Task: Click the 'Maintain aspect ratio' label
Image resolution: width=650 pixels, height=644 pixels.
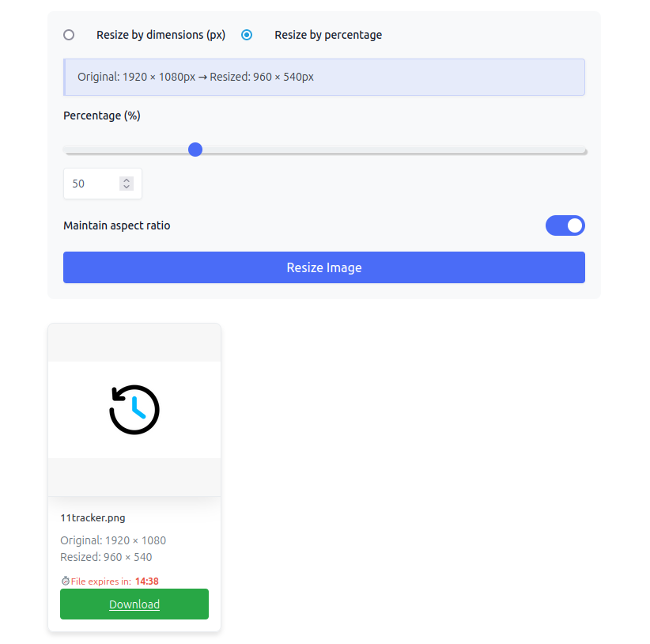Action: [x=117, y=225]
